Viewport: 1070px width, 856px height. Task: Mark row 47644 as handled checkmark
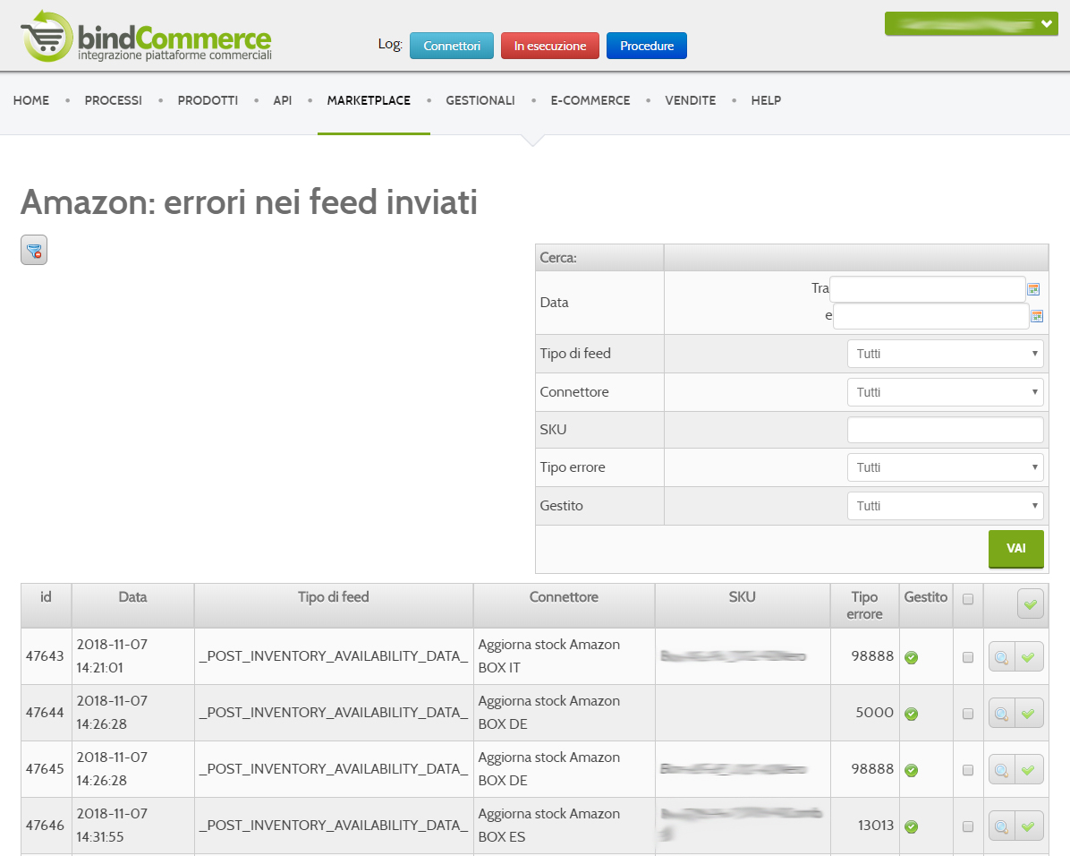[1029, 714]
